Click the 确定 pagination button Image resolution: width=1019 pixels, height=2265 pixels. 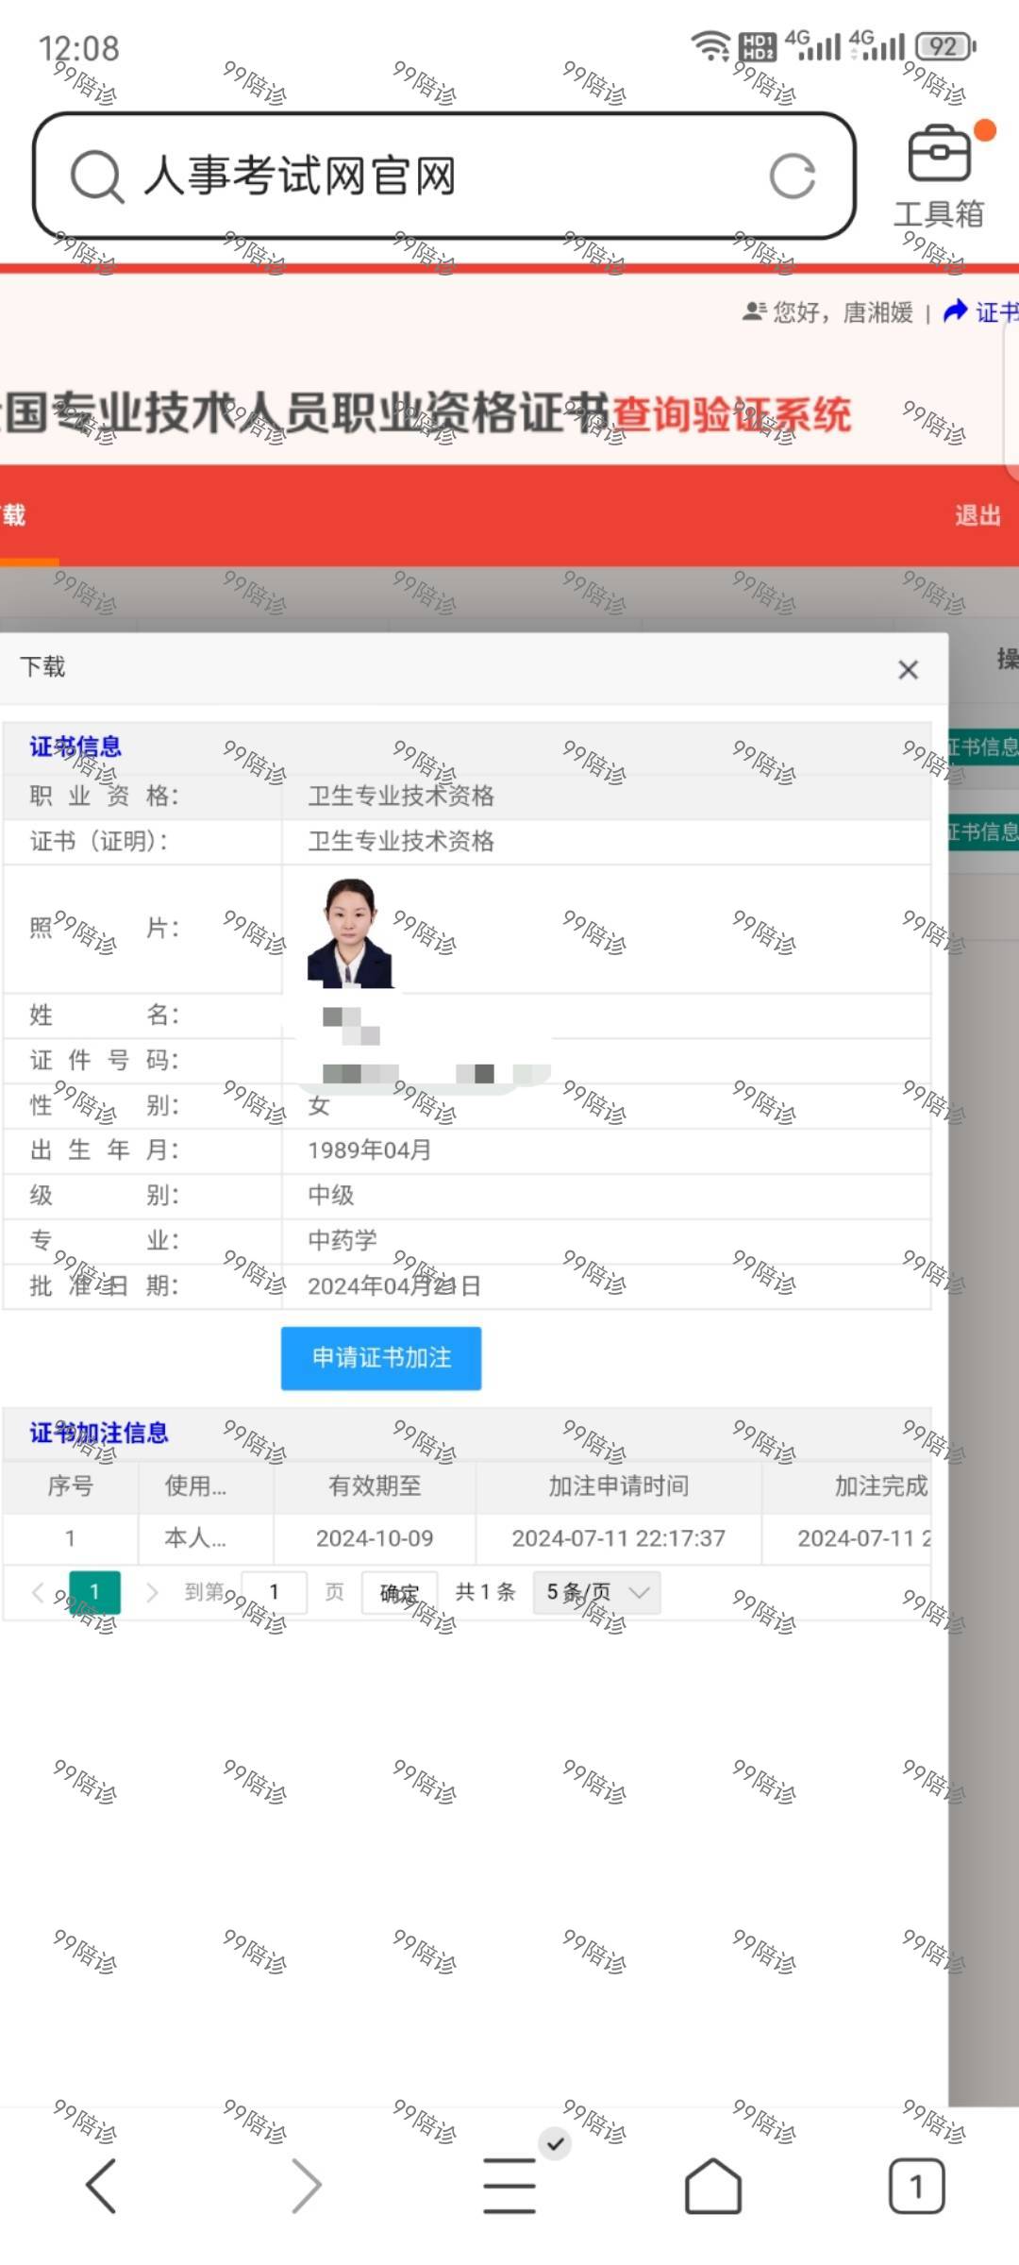(x=399, y=1593)
